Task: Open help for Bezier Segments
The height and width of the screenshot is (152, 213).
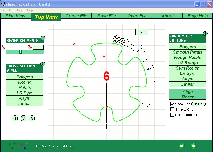Action: click(43, 38)
